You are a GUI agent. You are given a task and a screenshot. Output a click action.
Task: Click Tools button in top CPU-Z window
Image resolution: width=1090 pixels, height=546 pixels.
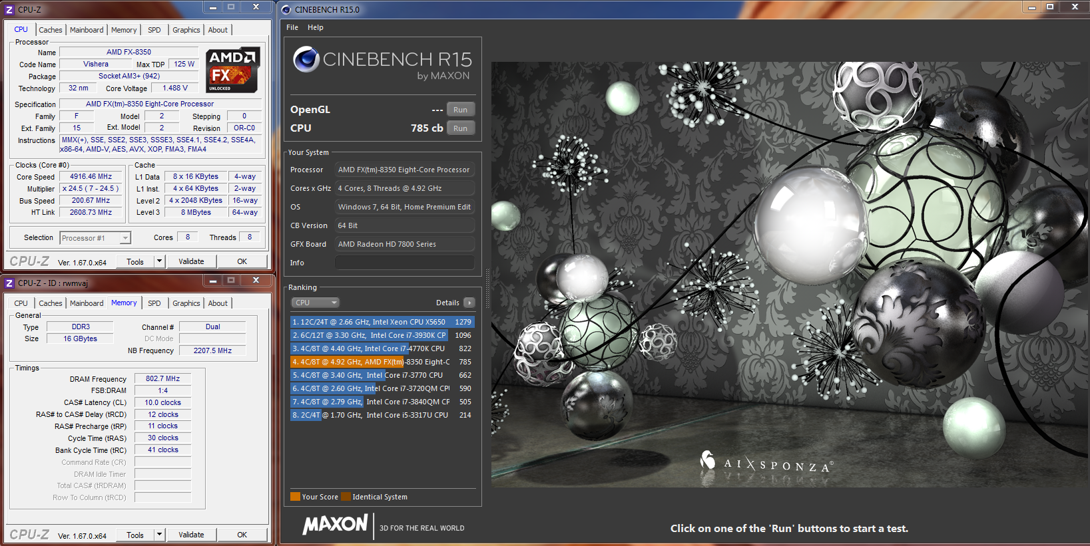[135, 261]
